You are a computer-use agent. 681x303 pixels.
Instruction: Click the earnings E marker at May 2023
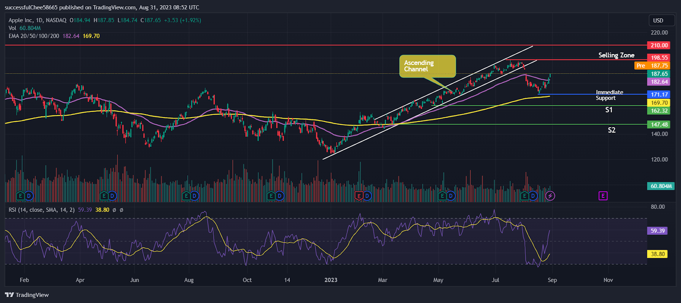(442, 196)
